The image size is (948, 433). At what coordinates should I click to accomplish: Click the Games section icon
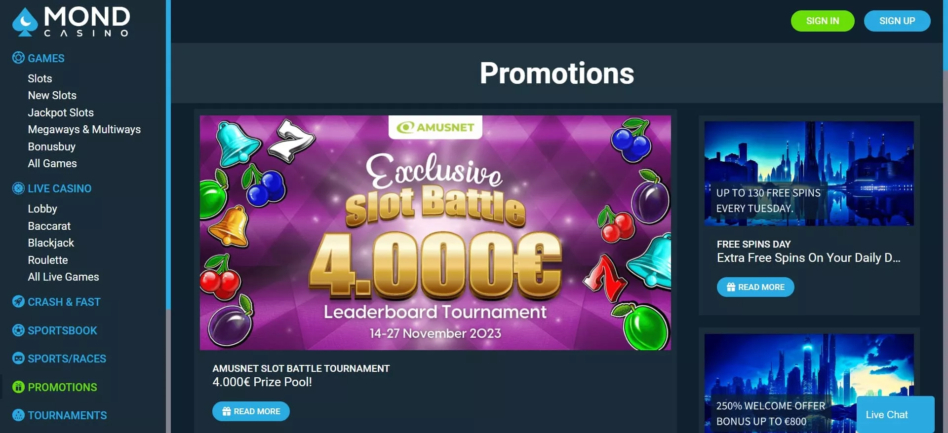tap(18, 58)
